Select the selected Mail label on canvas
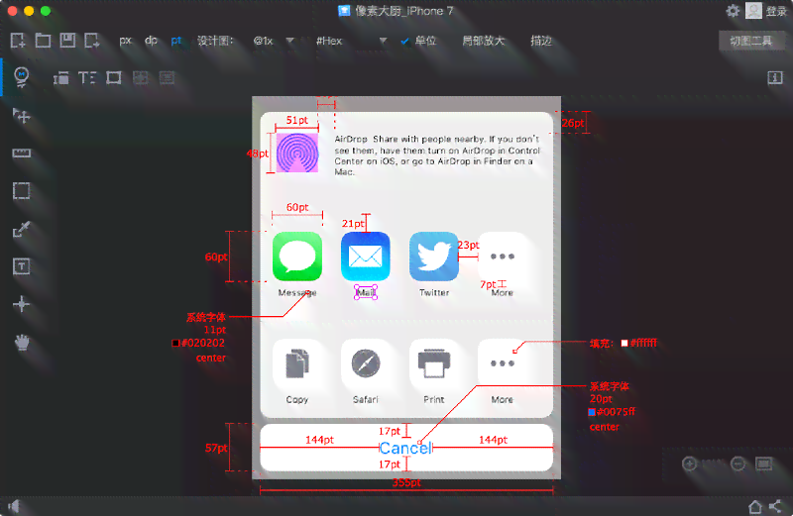 tap(366, 292)
